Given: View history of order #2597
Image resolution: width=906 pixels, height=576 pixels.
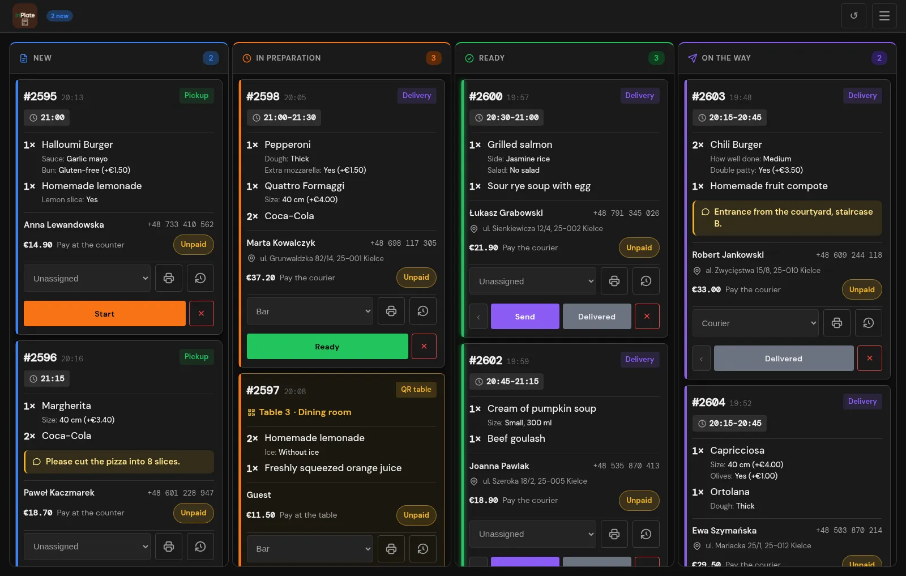Looking at the screenshot, I should [423, 549].
